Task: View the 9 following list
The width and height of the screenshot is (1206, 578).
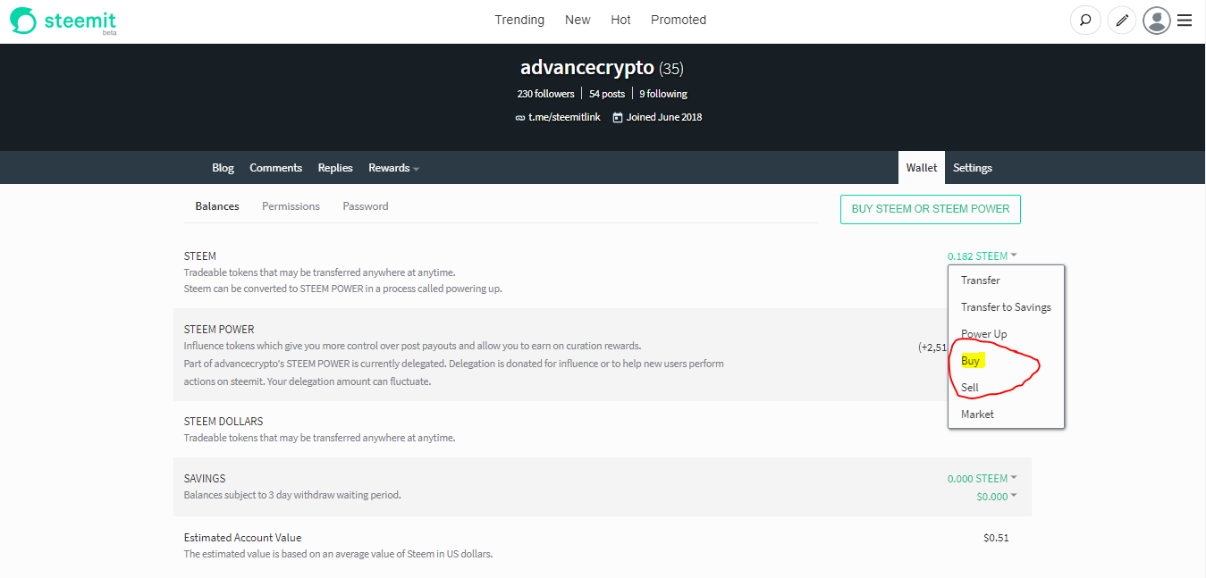Action: coord(663,94)
